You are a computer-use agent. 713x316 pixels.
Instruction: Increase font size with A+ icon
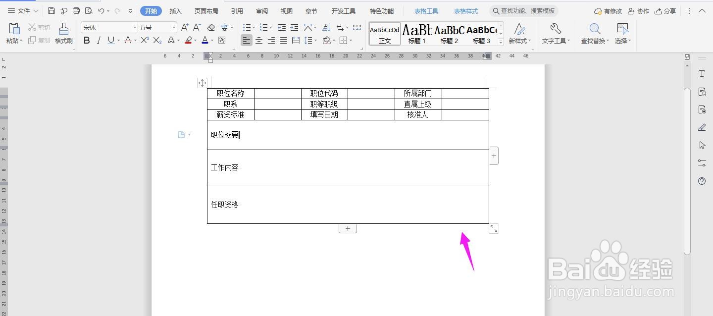(185, 27)
